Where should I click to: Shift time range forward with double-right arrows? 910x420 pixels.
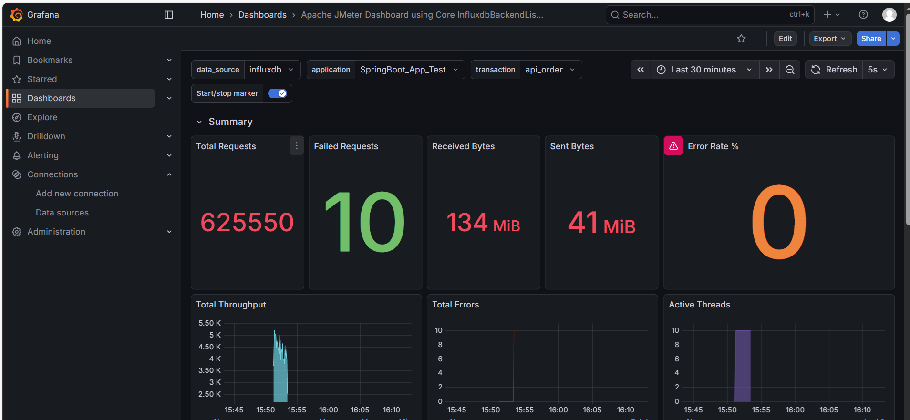(769, 70)
